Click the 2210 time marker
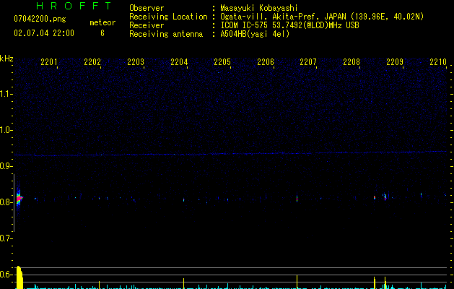 (x=438, y=62)
